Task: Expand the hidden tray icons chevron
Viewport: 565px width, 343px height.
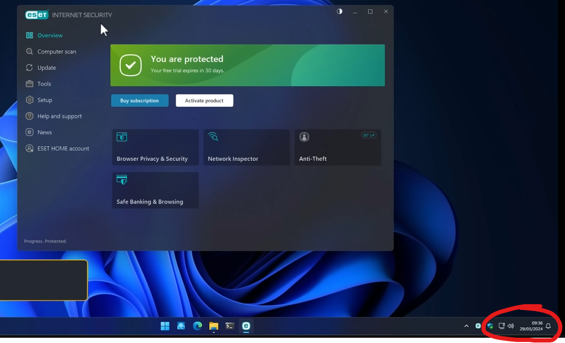Action: [466, 326]
